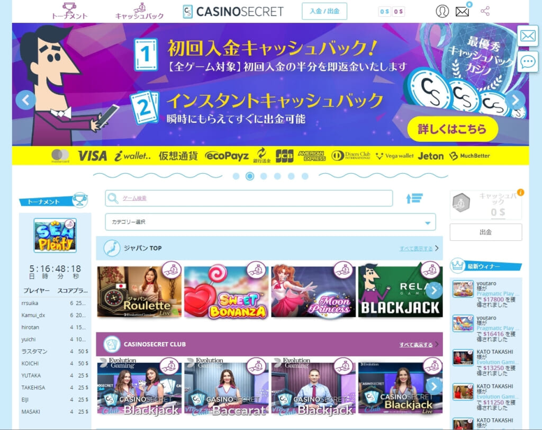Select leaderboard row Kamui_dx
The image size is (542, 430).
point(55,315)
